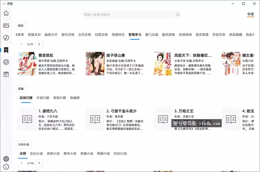The width and height of the screenshot is (260, 172).
Task: Select the bookmark novel sidebar icon
Action: pos(6,50)
